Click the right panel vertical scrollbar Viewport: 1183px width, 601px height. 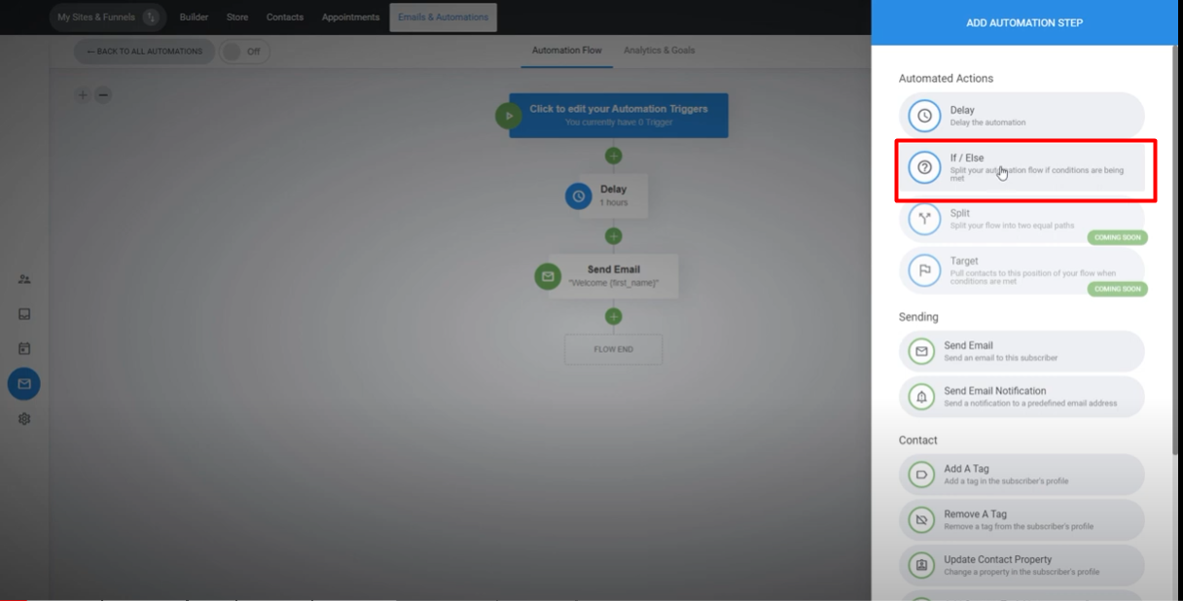point(1173,243)
